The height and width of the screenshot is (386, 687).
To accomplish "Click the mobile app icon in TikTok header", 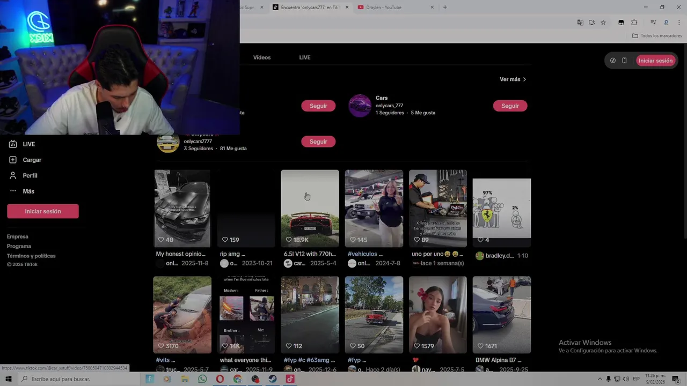I will coord(624,61).
